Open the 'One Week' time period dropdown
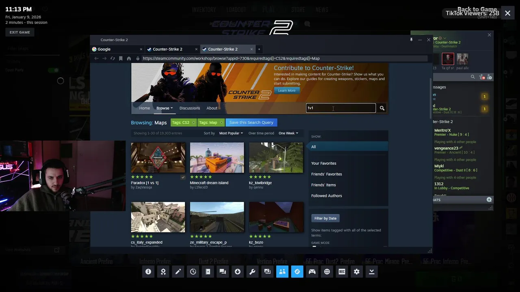This screenshot has height=292, width=520. (x=288, y=133)
